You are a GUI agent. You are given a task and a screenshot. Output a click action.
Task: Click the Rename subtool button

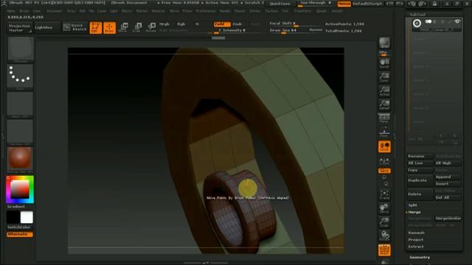click(420, 157)
